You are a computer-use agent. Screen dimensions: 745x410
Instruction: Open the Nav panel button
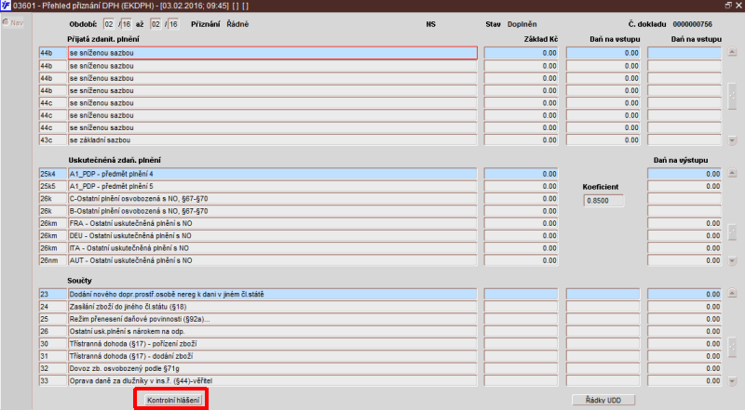click(x=13, y=22)
